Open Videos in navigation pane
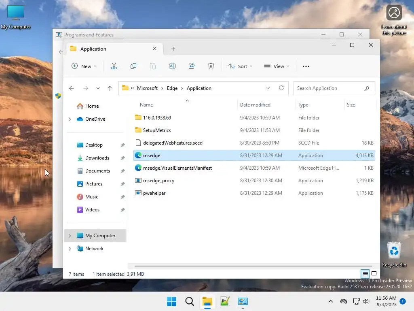Image resolution: width=414 pixels, height=311 pixels. [92, 210]
